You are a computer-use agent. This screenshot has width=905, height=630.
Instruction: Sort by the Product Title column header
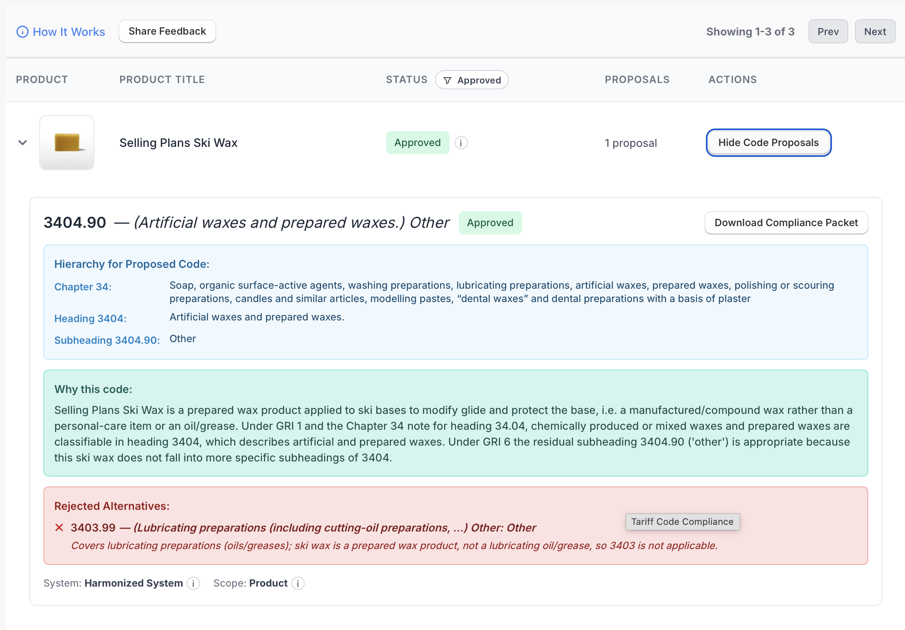[162, 79]
